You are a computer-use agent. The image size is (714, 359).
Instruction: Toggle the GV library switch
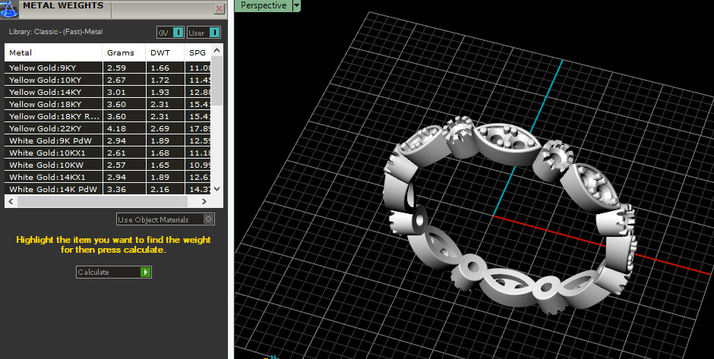tap(170, 33)
